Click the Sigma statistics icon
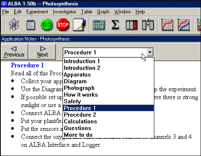The image size is (201, 156). click(115, 25)
